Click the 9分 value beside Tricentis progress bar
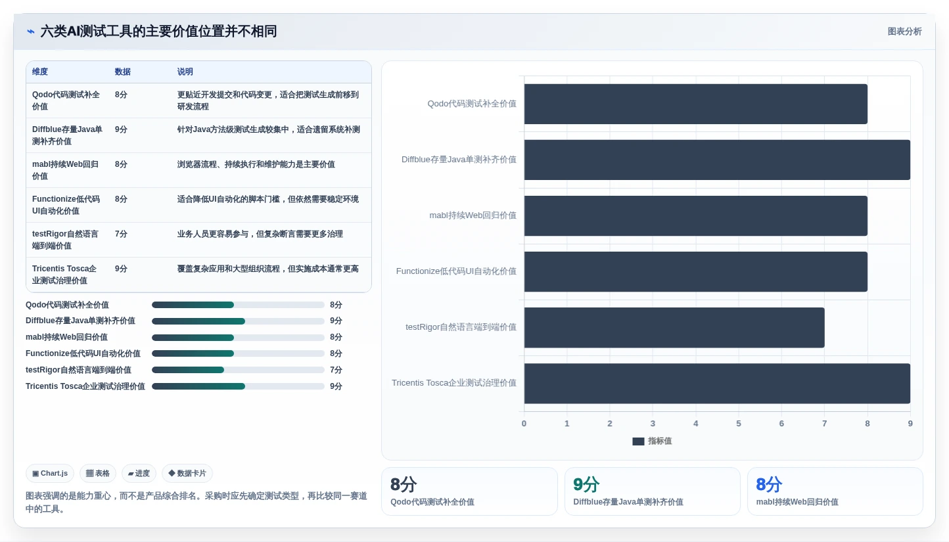 click(x=336, y=386)
